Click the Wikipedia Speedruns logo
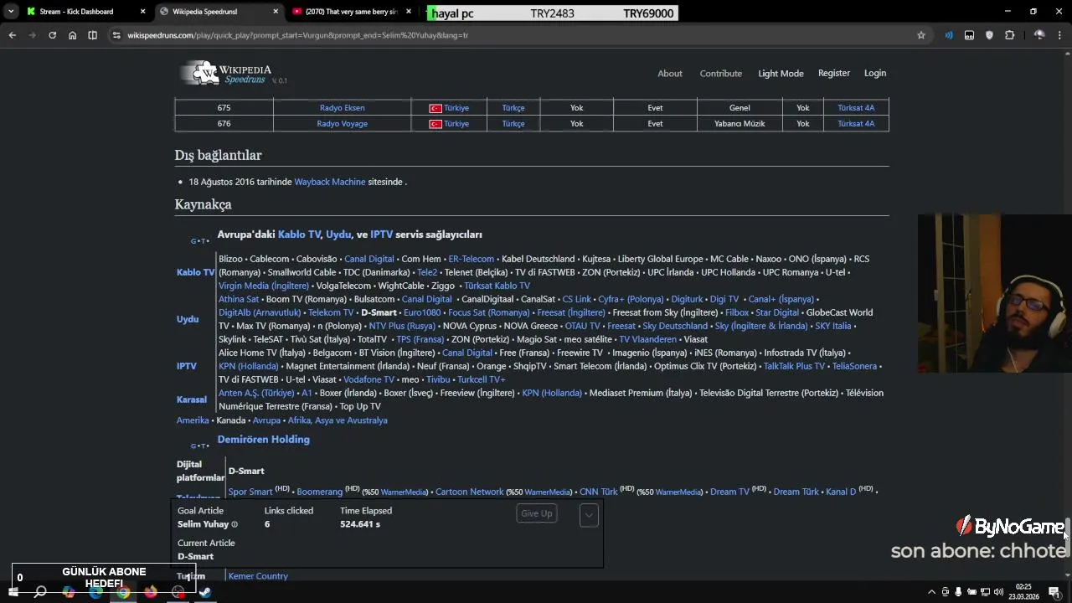 click(x=233, y=74)
